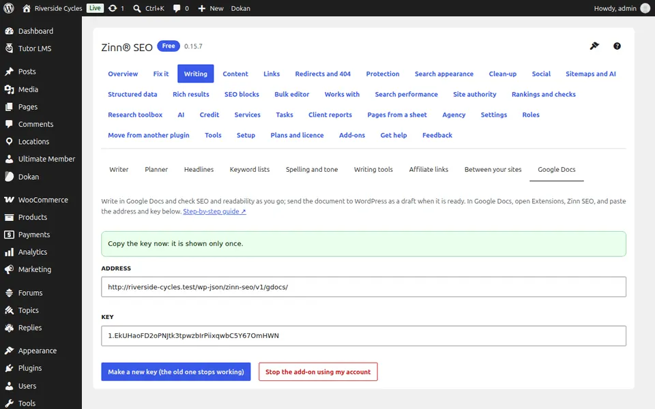The image size is (655, 409).
Task: Select the Spelling and tone sub-tab
Action: click(312, 170)
